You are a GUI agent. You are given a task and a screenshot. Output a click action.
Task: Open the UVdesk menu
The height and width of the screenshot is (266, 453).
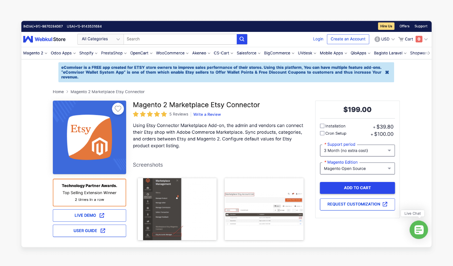coord(307,53)
